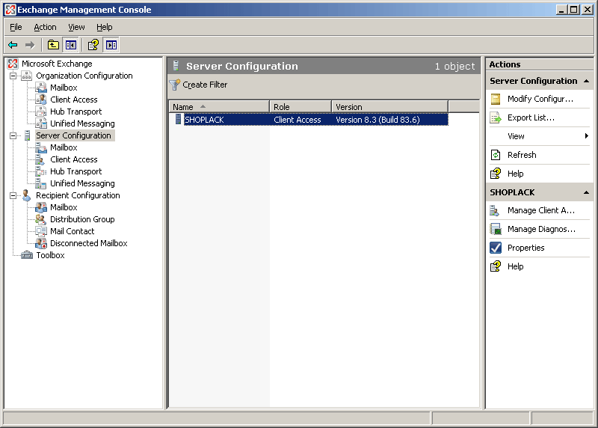The image size is (598, 428).
Task: Click the Back arrow toolbar icon
Action: point(13,45)
